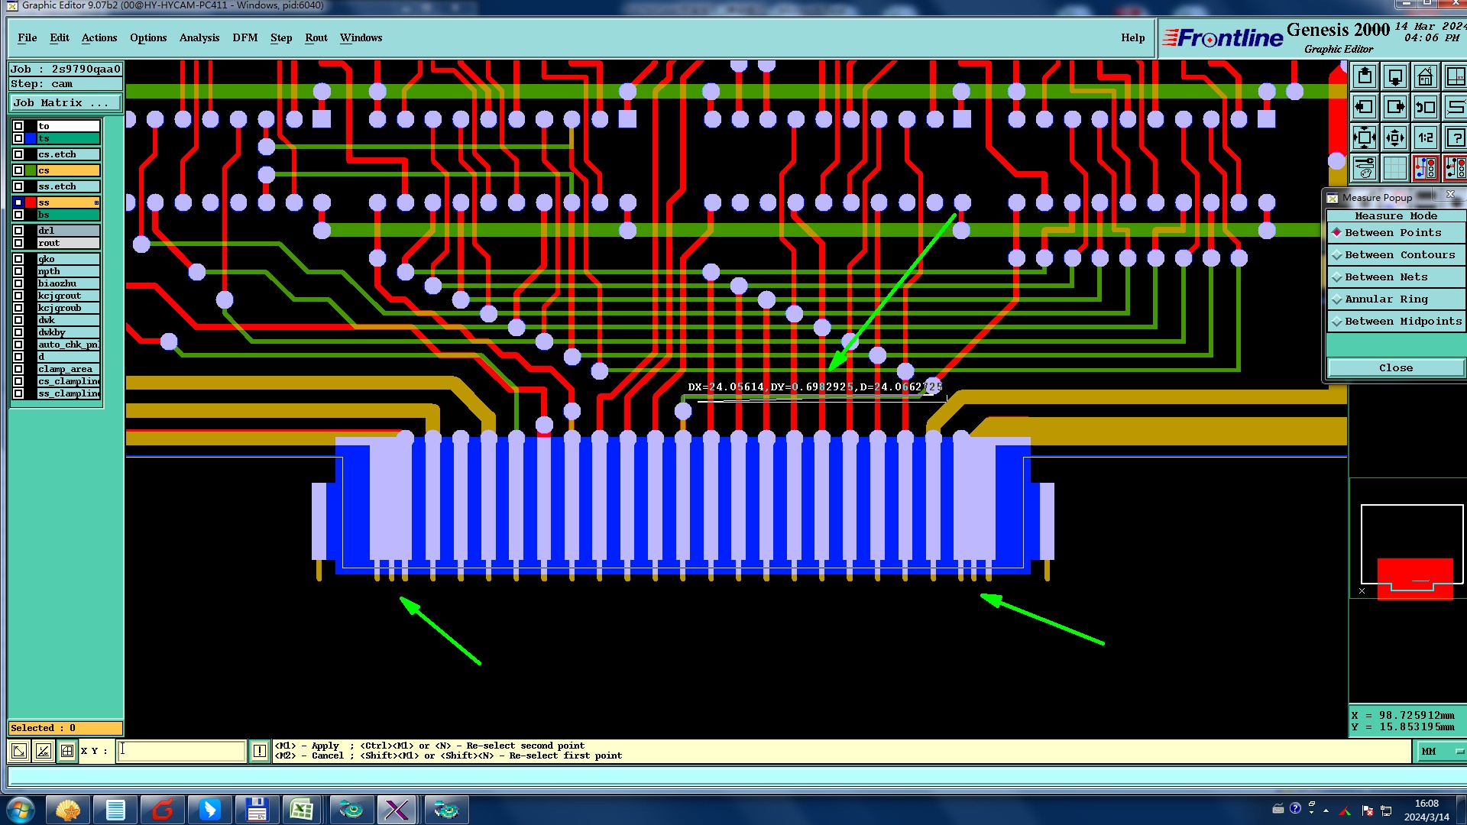
Task: Click the exclamation execute icon near XY
Action: [x=260, y=751]
